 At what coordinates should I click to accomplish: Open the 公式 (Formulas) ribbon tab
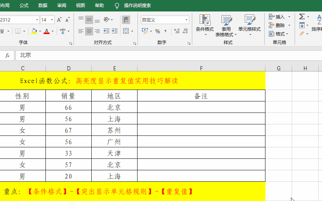[x=24, y=6]
